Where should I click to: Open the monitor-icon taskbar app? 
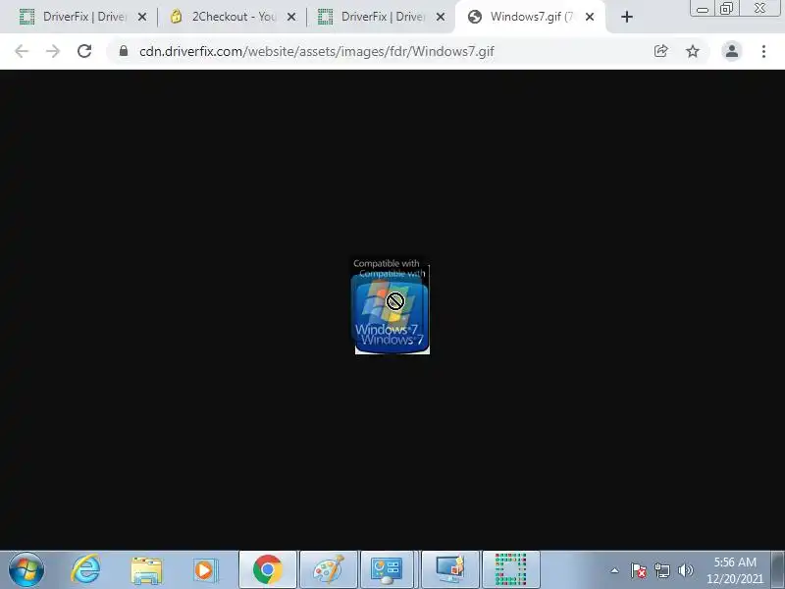(449, 570)
